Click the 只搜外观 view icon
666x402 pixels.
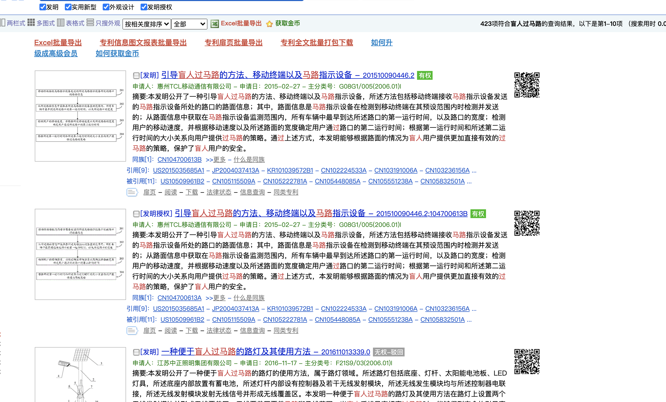pyautogui.click(x=90, y=23)
